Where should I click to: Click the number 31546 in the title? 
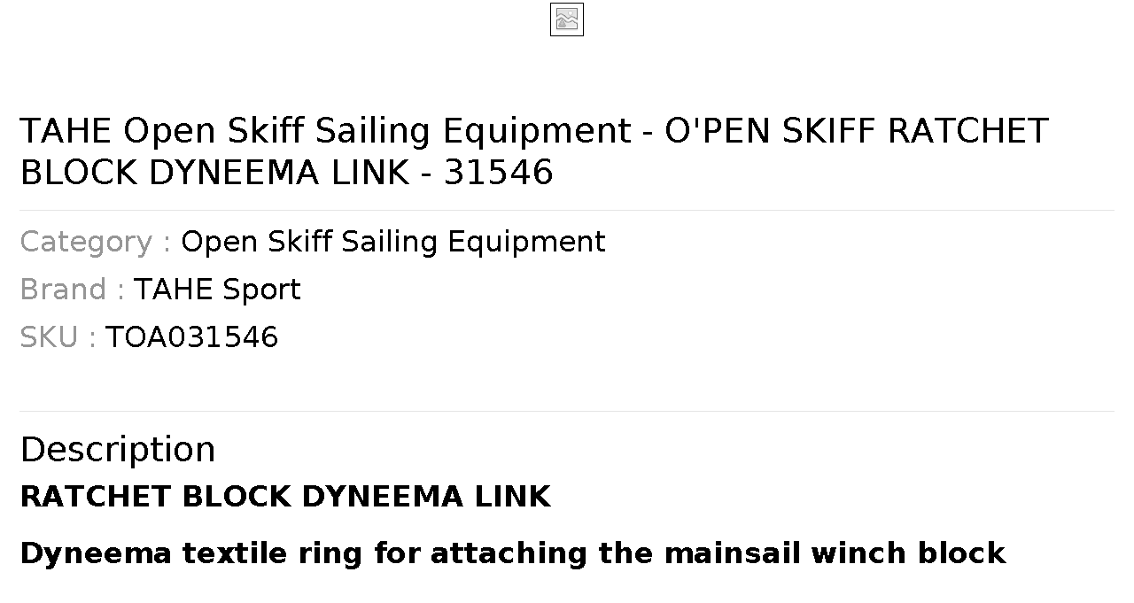(x=498, y=173)
